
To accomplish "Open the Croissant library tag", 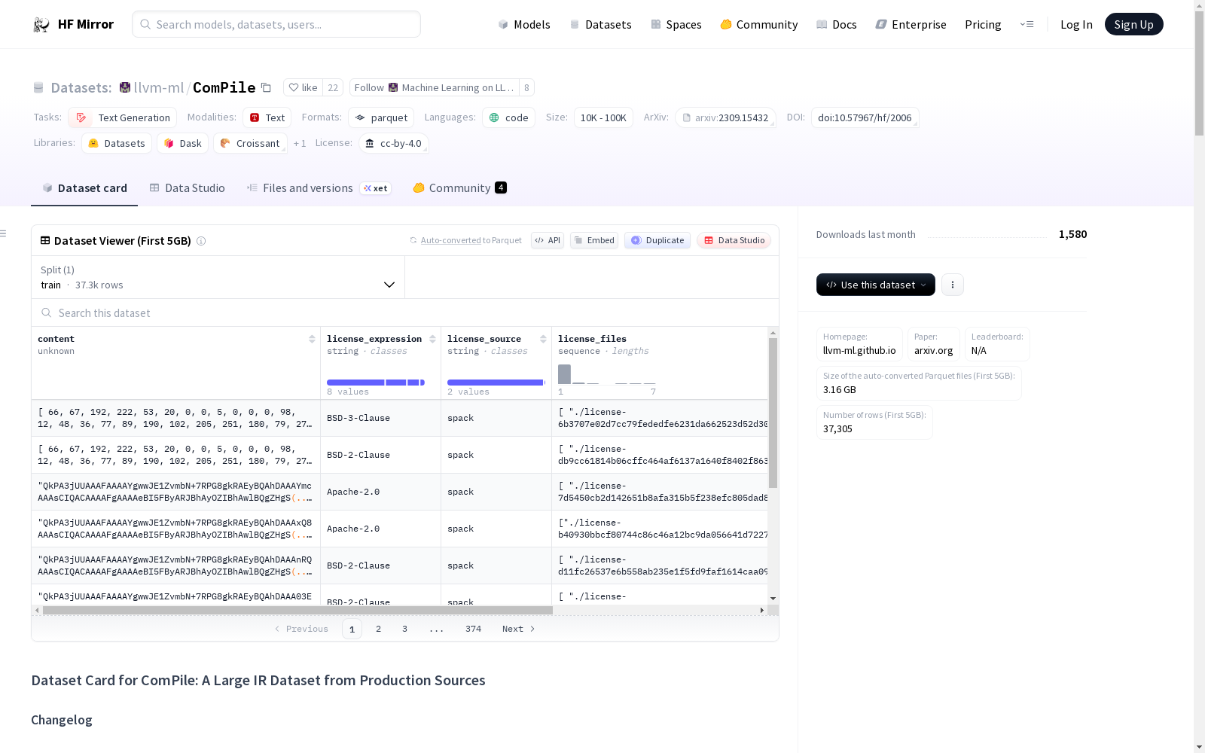I will point(250,143).
